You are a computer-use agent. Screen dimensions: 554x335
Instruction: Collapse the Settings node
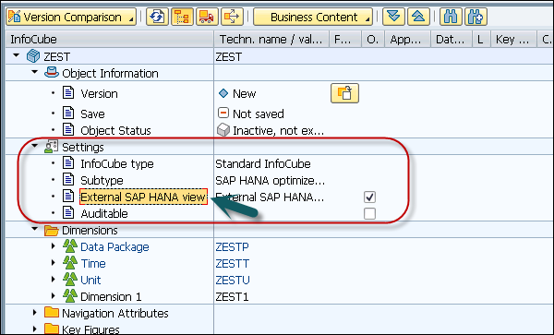coord(35,146)
